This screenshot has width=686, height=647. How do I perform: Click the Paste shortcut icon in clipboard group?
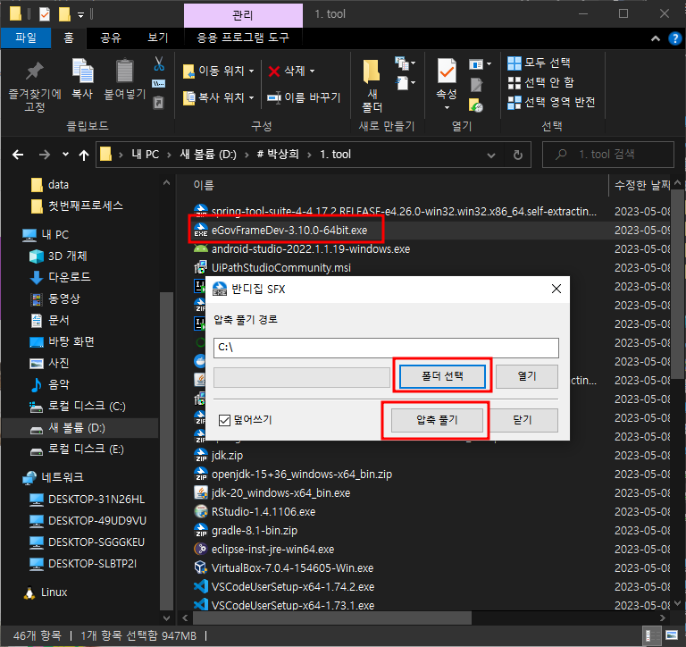[158, 103]
